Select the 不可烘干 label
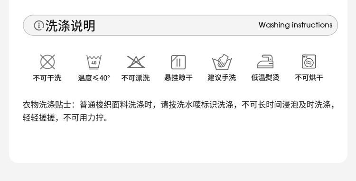The height and width of the screenshot is (181, 356). pos(309,78)
